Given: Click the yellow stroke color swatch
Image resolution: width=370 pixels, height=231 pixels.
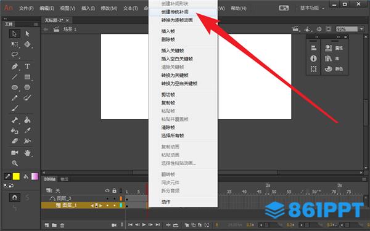Looking at the screenshot, I should click(16, 176).
